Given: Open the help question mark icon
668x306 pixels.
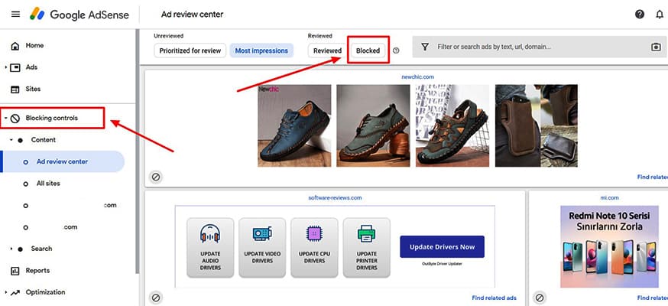Looking at the screenshot, I should (640, 14).
